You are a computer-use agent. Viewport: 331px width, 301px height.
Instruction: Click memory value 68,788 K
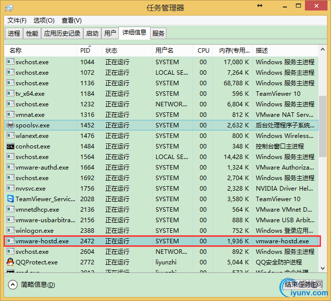coord(236,83)
